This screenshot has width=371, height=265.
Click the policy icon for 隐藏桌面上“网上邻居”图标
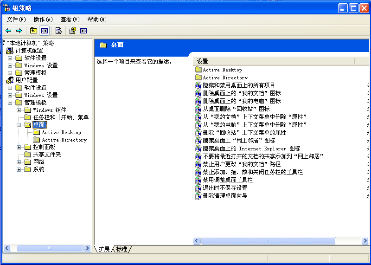pyautogui.click(x=198, y=141)
